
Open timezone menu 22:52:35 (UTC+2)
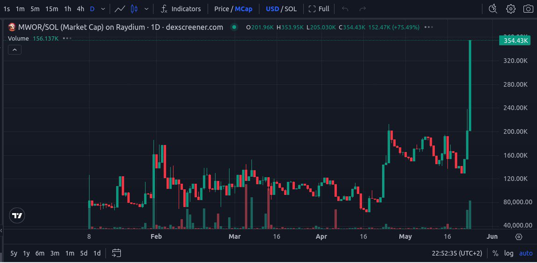click(x=457, y=253)
